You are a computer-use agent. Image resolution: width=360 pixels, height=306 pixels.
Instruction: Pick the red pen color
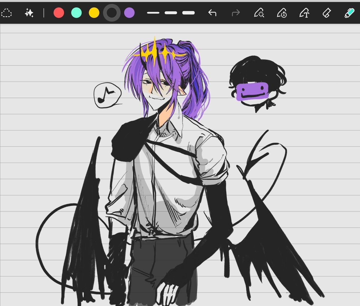tap(59, 13)
